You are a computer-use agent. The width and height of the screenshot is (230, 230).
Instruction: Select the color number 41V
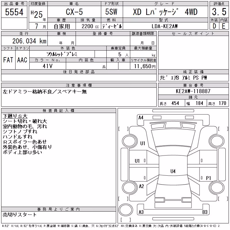click(47, 66)
